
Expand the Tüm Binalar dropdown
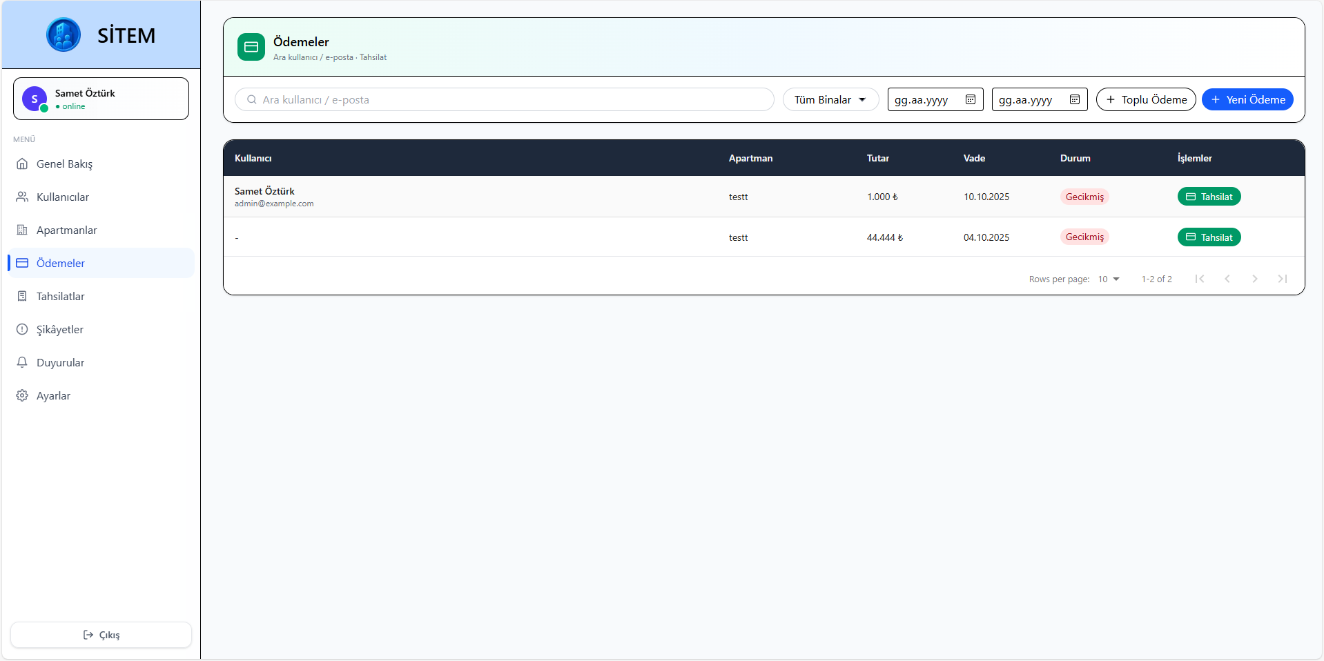coord(830,99)
